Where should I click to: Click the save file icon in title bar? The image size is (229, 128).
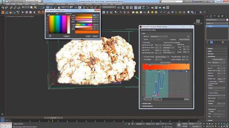point(13,1)
